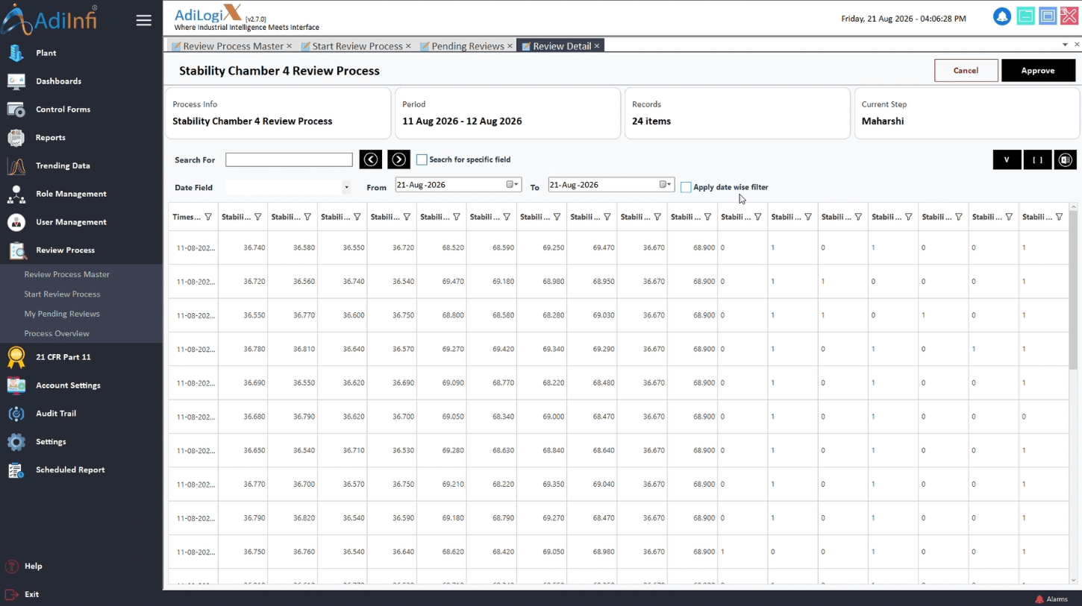Open the Audit Trail section

pos(56,414)
